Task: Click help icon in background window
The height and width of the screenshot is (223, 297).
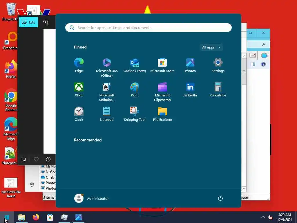Action: point(263,64)
